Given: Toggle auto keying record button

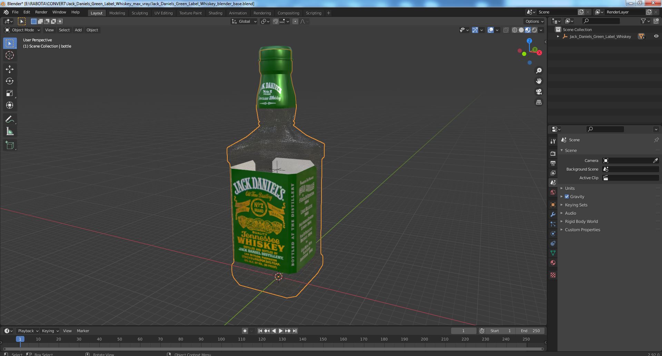Looking at the screenshot, I should 245,331.
